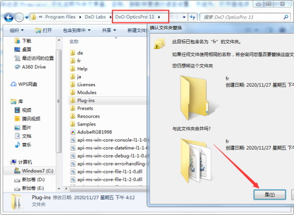294x215 pixels.
Task: Click the magnifier search icon
Action: pos(286,18)
